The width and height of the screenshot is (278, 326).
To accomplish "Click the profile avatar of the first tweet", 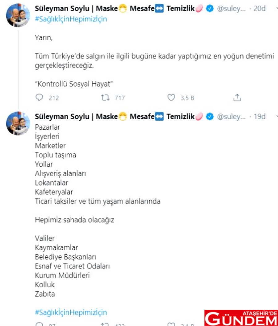I will click(18, 15).
